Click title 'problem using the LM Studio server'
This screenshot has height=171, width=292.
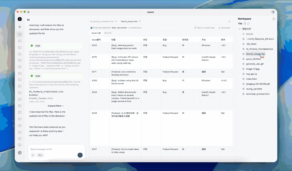(x=125, y=82)
